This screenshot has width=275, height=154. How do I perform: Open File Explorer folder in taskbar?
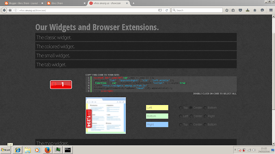[27, 150]
